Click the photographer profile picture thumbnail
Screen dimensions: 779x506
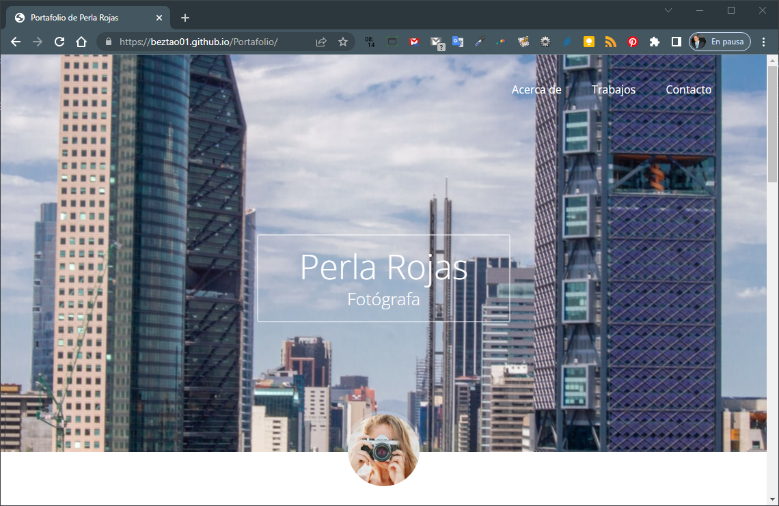tap(383, 451)
